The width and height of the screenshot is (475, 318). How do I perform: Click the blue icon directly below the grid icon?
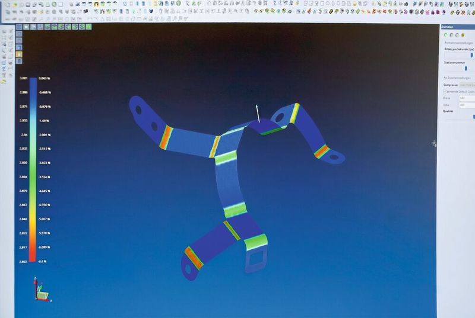pyautogui.click(x=19, y=34)
